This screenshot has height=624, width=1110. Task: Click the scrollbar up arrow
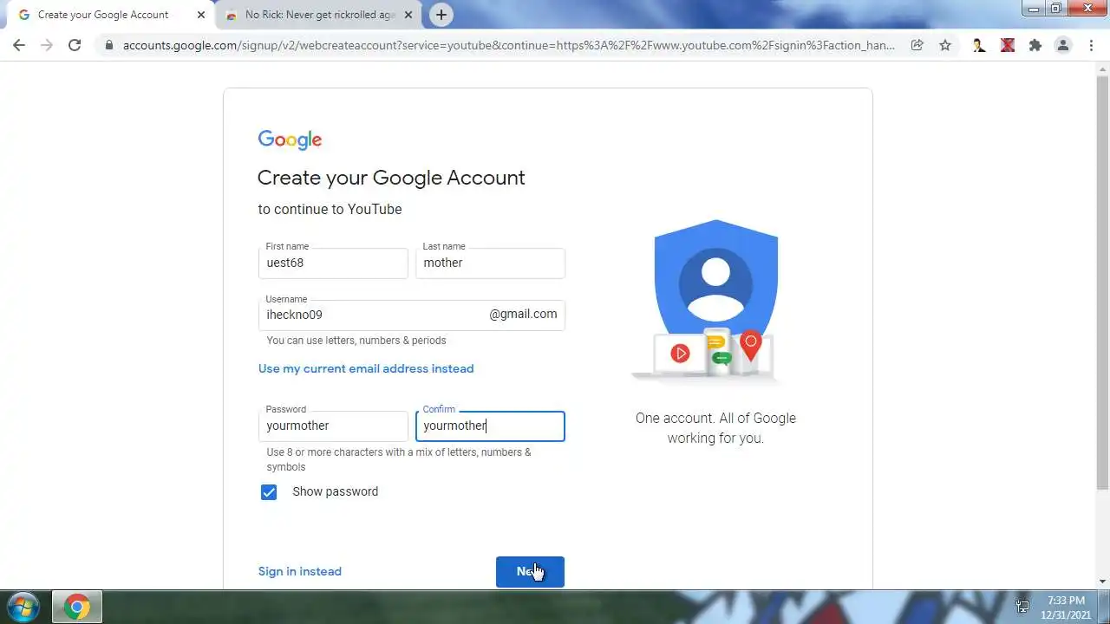(1102, 68)
